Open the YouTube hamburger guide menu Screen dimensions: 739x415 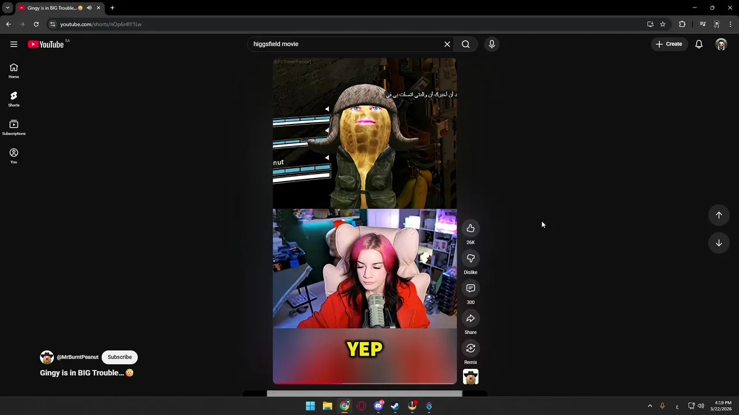14,44
